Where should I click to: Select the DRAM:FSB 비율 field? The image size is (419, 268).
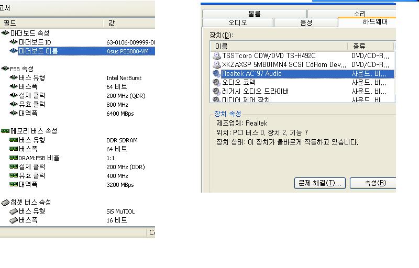coord(39,158)
